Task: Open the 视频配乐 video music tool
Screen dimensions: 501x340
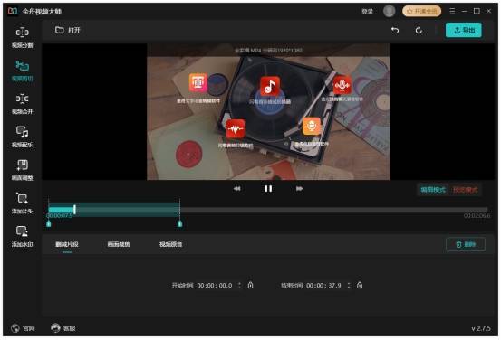Action: point(22,137)
